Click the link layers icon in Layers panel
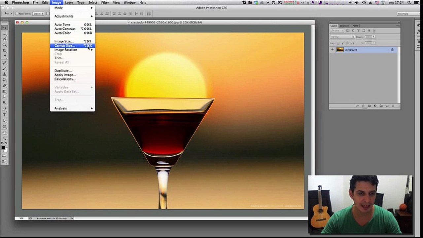This screenshot has width=423, height=238. tap(357, 105)
